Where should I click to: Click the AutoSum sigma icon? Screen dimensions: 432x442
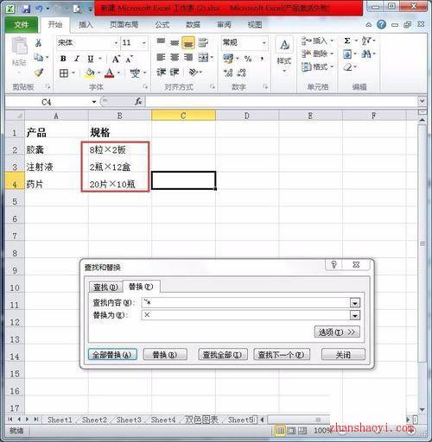(x=347, y=41)
